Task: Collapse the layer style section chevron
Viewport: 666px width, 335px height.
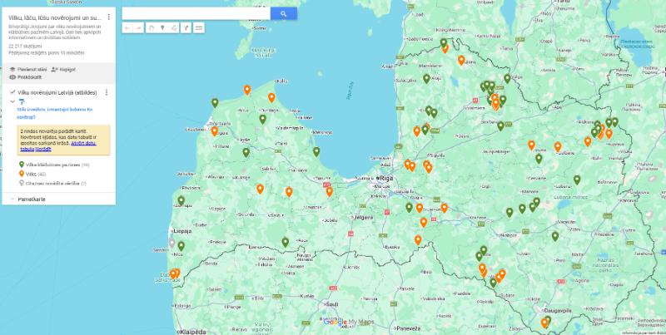Action: point(12,101)
